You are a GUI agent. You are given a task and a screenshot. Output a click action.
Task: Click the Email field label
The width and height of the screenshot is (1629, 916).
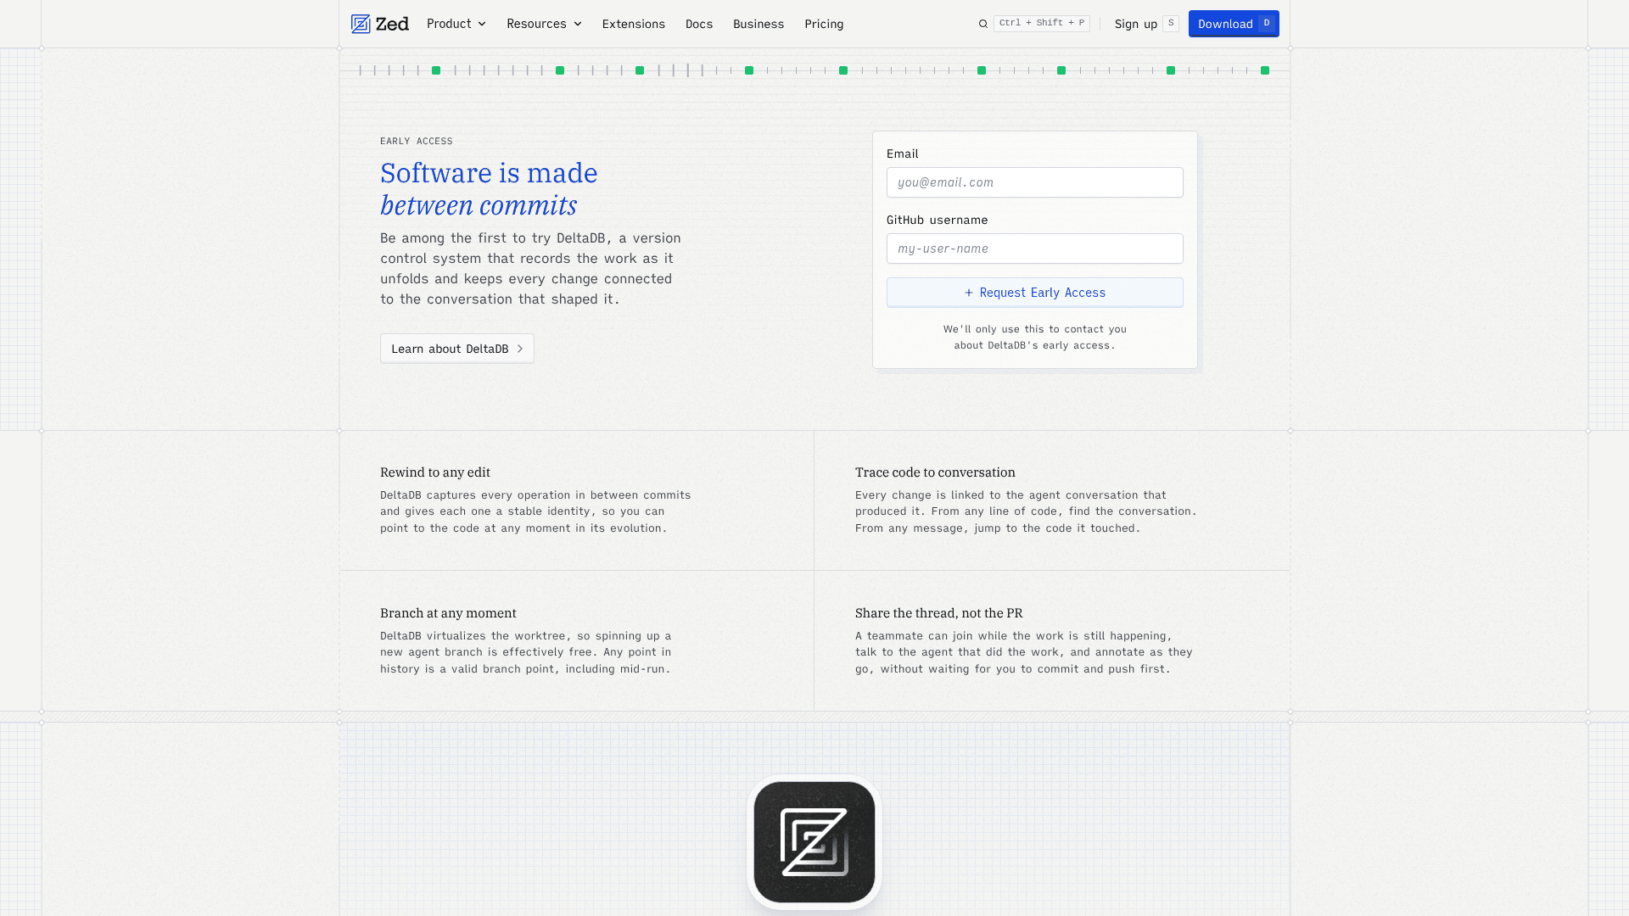(903, 154)
